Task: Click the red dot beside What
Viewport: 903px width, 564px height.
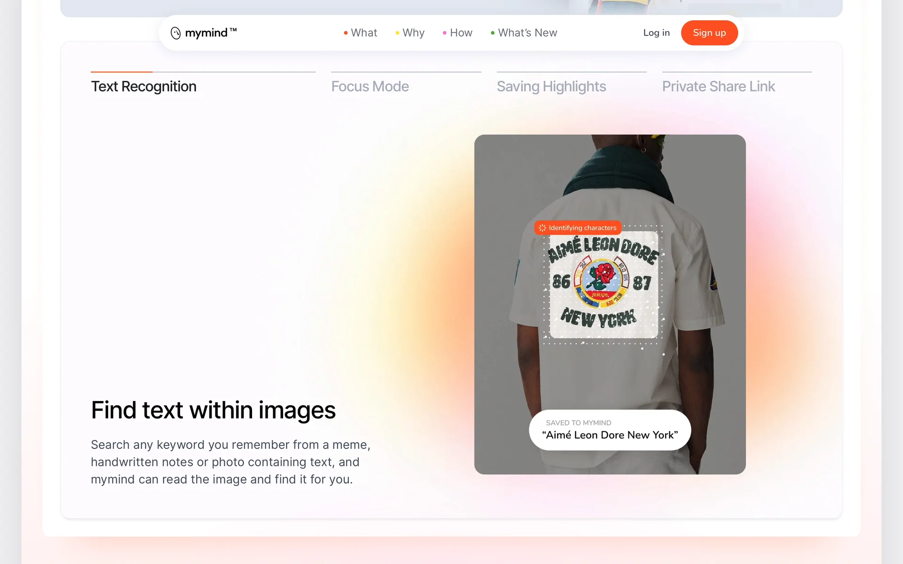Action: [346, 33]
